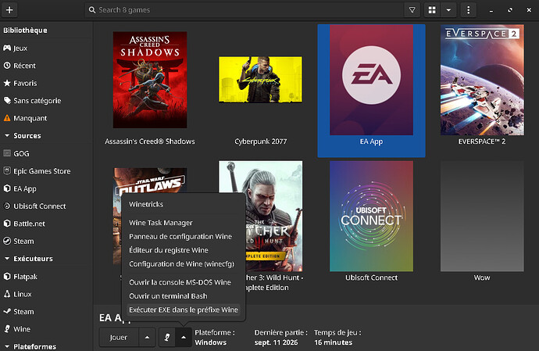
Task: Click the add game plus button
Action: (9, 10)
